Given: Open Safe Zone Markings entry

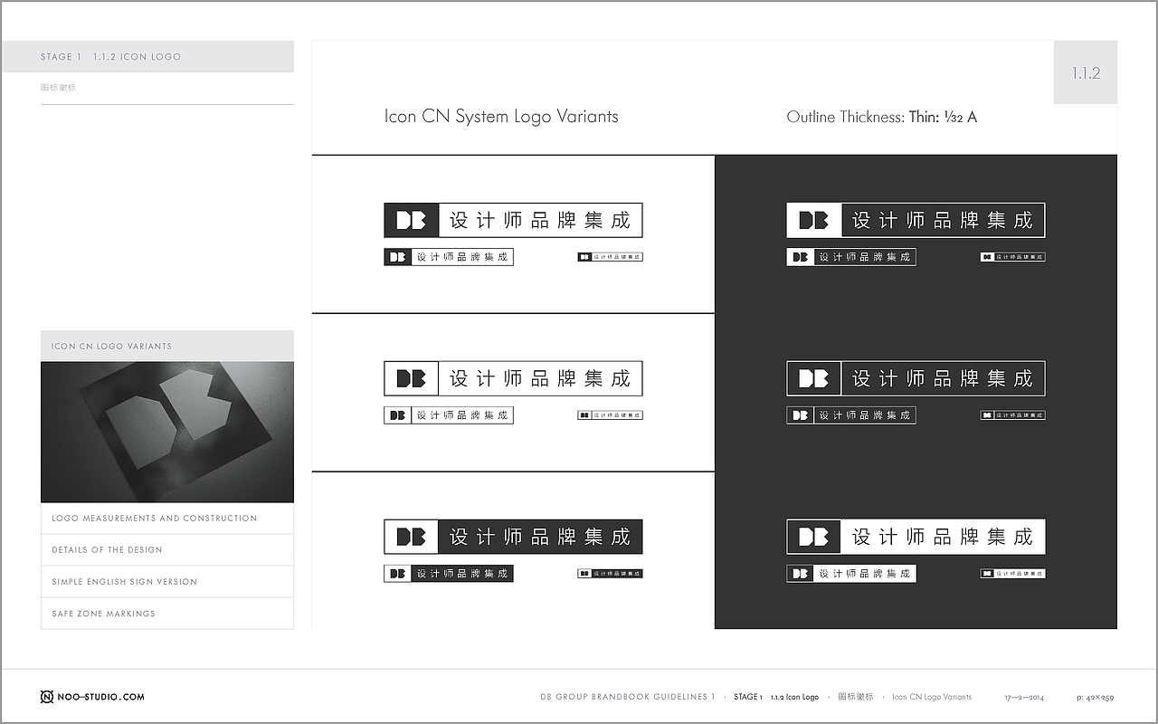Looking at the screenshot, I should coord(167,614).
